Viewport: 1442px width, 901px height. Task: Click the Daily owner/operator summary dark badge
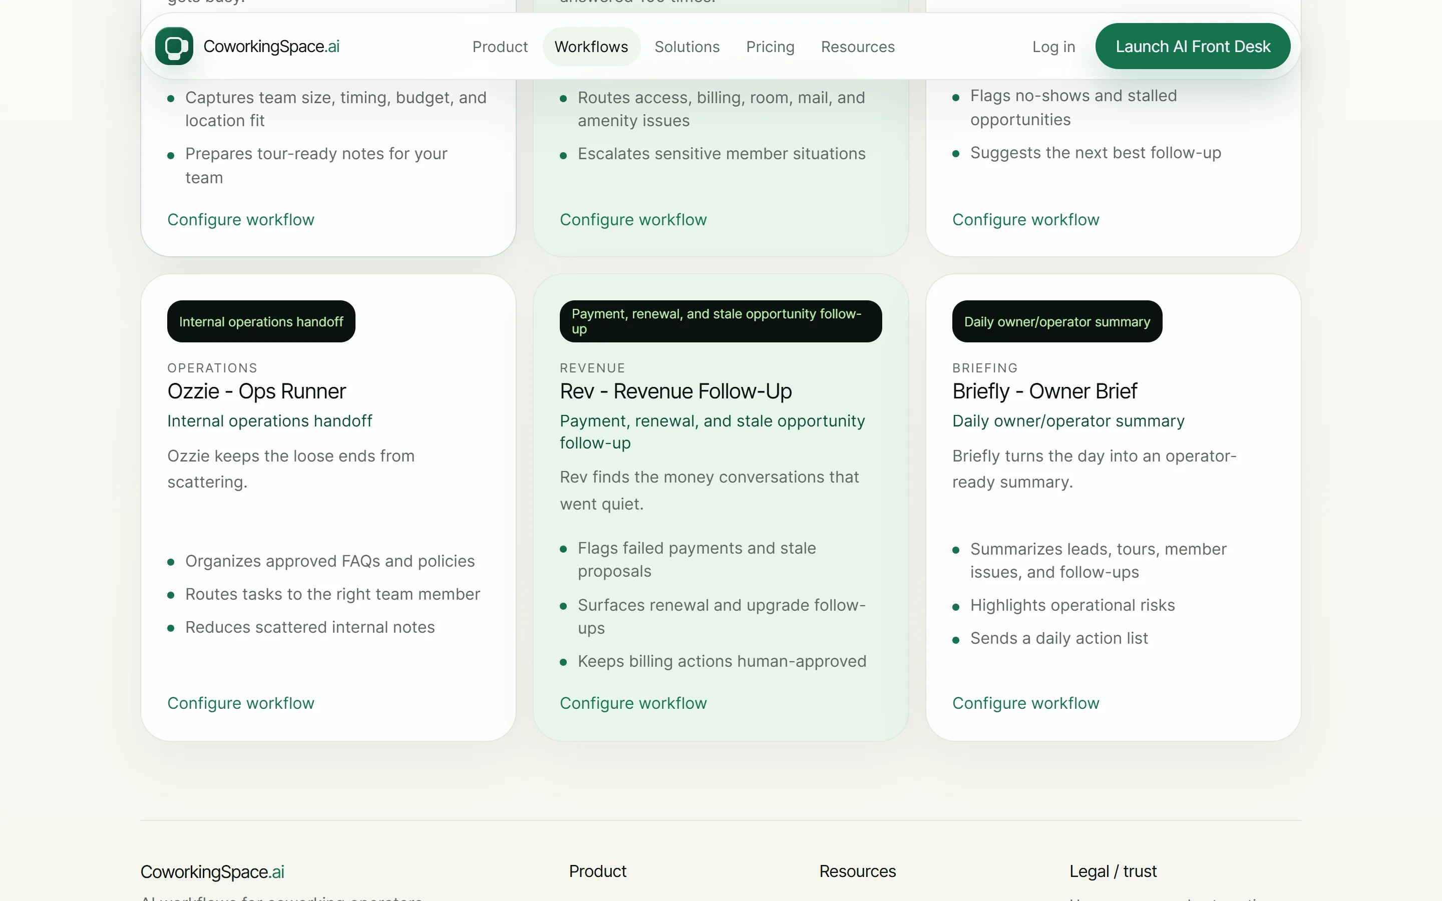[x=1057, y=322]
